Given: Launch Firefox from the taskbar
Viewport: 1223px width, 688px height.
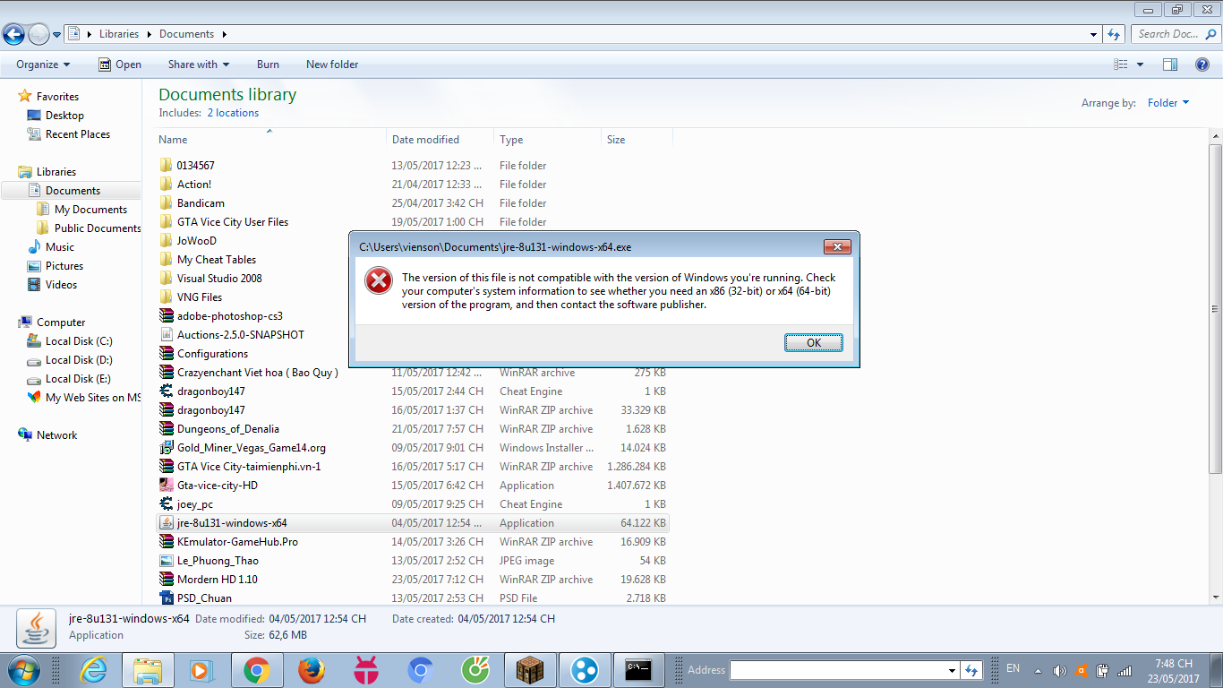Looking at the screenshot, I should pos(311,670).
